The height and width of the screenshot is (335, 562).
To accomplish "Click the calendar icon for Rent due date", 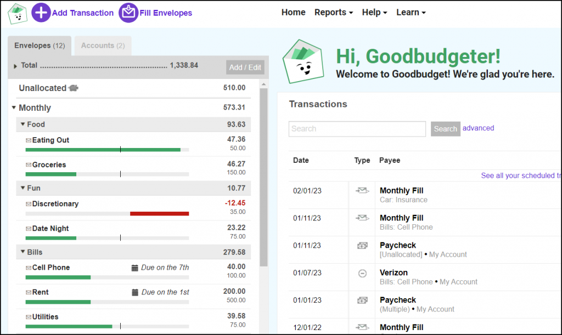I will pyautogui.click(x=135, y=292).
